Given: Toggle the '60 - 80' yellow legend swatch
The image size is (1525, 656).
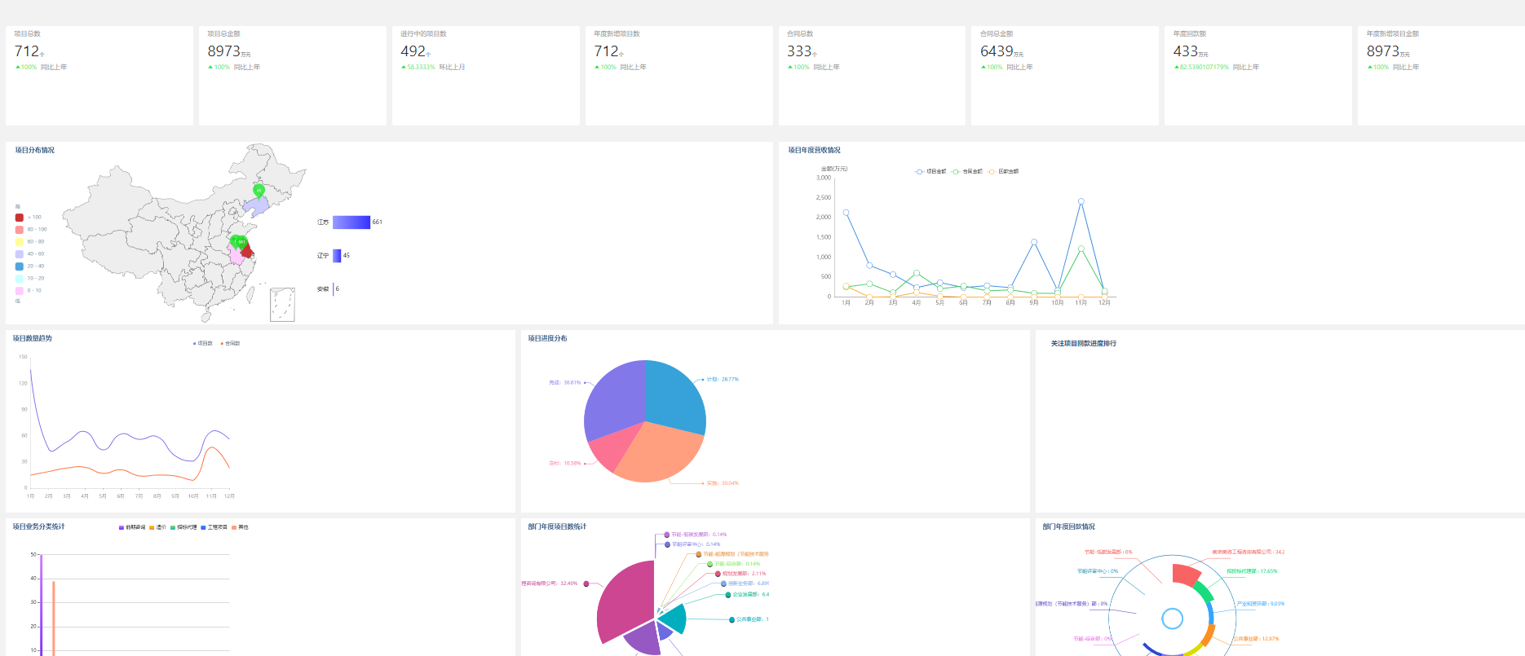Looking at the screenshot, I should [20, 242].
